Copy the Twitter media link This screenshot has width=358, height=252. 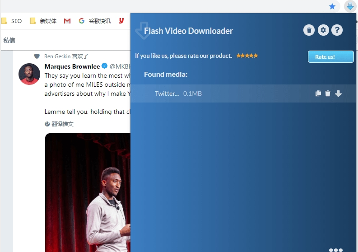click(x=318, y=93)
